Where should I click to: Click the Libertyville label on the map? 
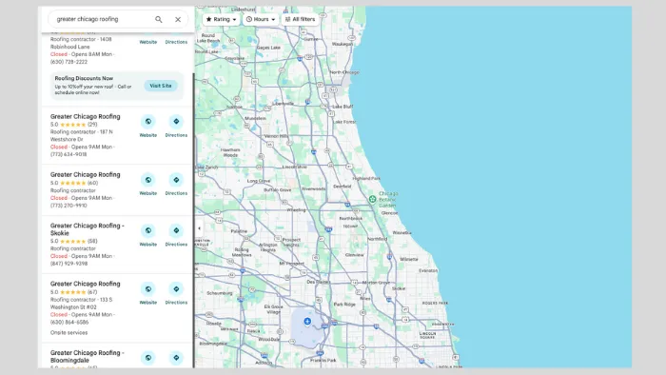pyautogui.click(x=283, y=104)
